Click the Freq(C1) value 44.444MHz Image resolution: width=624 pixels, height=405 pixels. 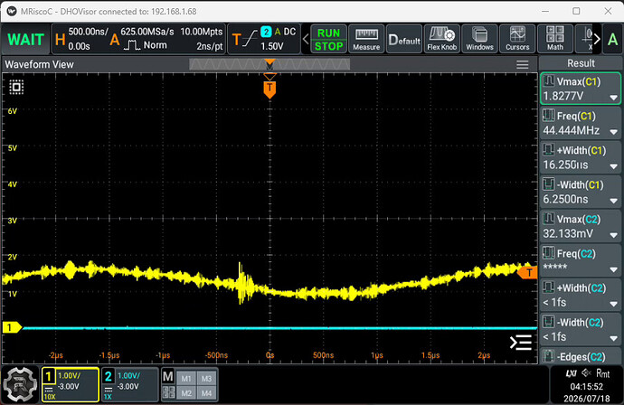[571, 130]
